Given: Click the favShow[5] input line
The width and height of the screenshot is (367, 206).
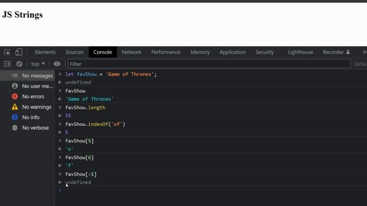Looking at the screenshot, I should pyautogui.click(x=79, y=141).
